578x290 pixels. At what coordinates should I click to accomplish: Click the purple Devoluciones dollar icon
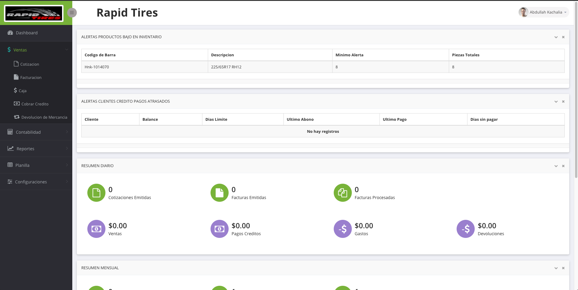click(x=465, y=229)
